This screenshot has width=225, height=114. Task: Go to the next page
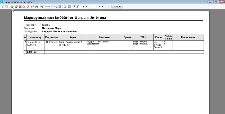(x=99, y=6)
